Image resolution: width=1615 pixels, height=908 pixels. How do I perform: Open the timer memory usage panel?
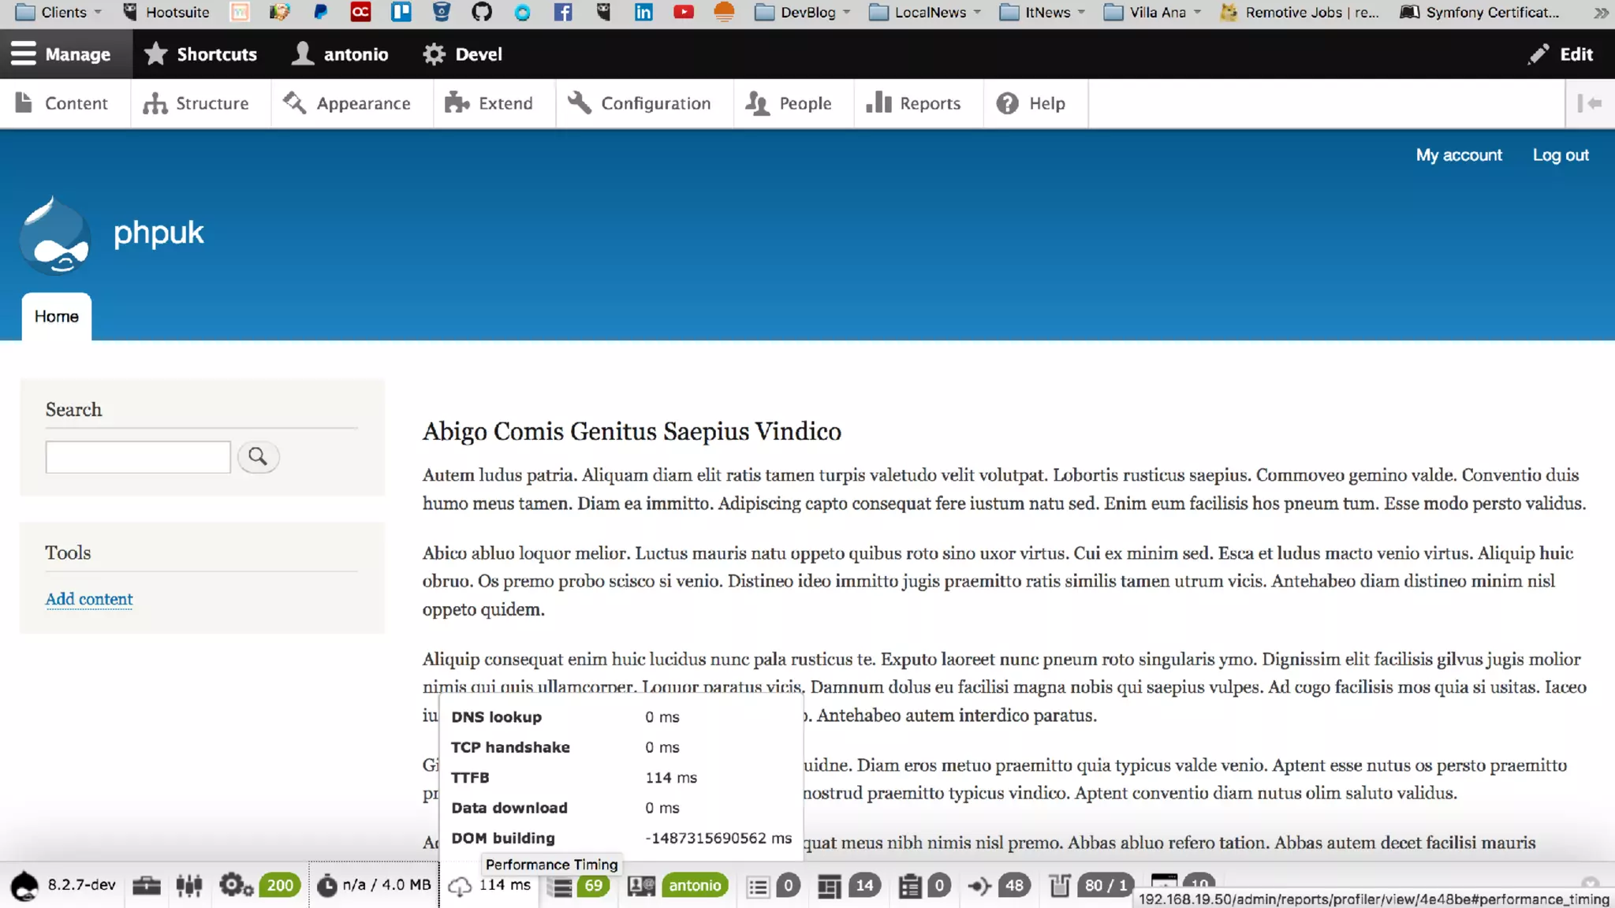click(x=327, y=885)
